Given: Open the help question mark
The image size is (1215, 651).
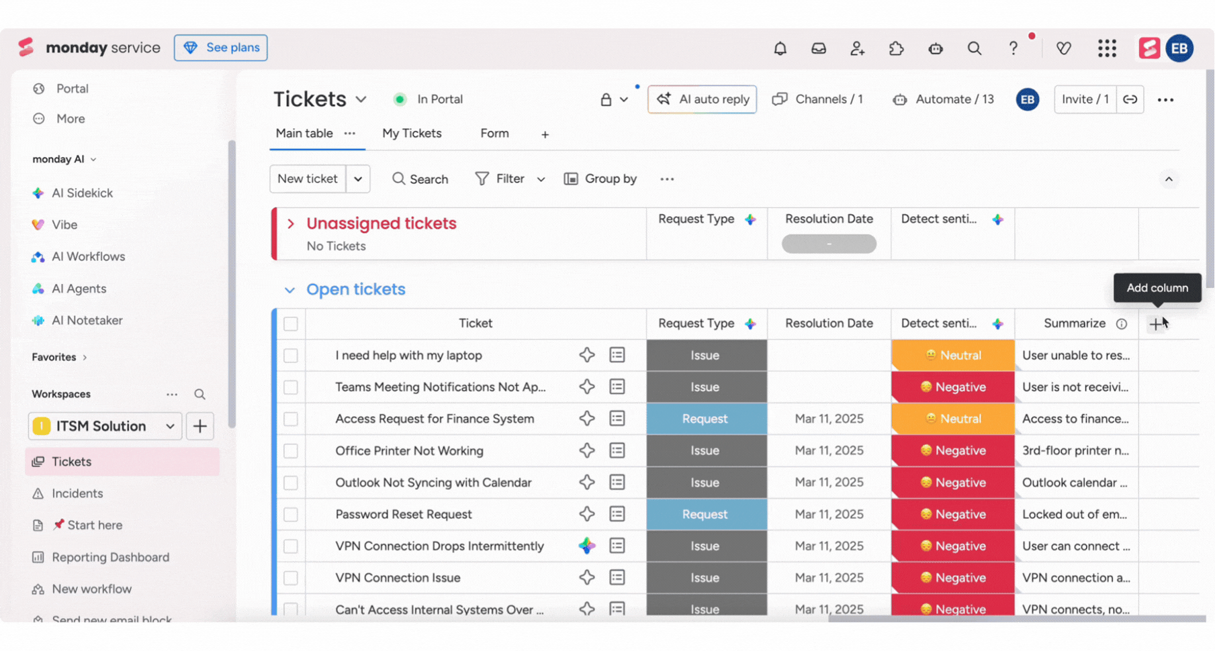Looking at the screenshot, I should (1013, 48).
